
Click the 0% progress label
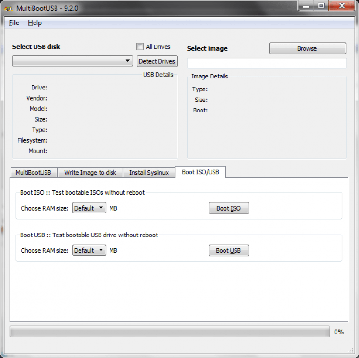pos(339,332)
